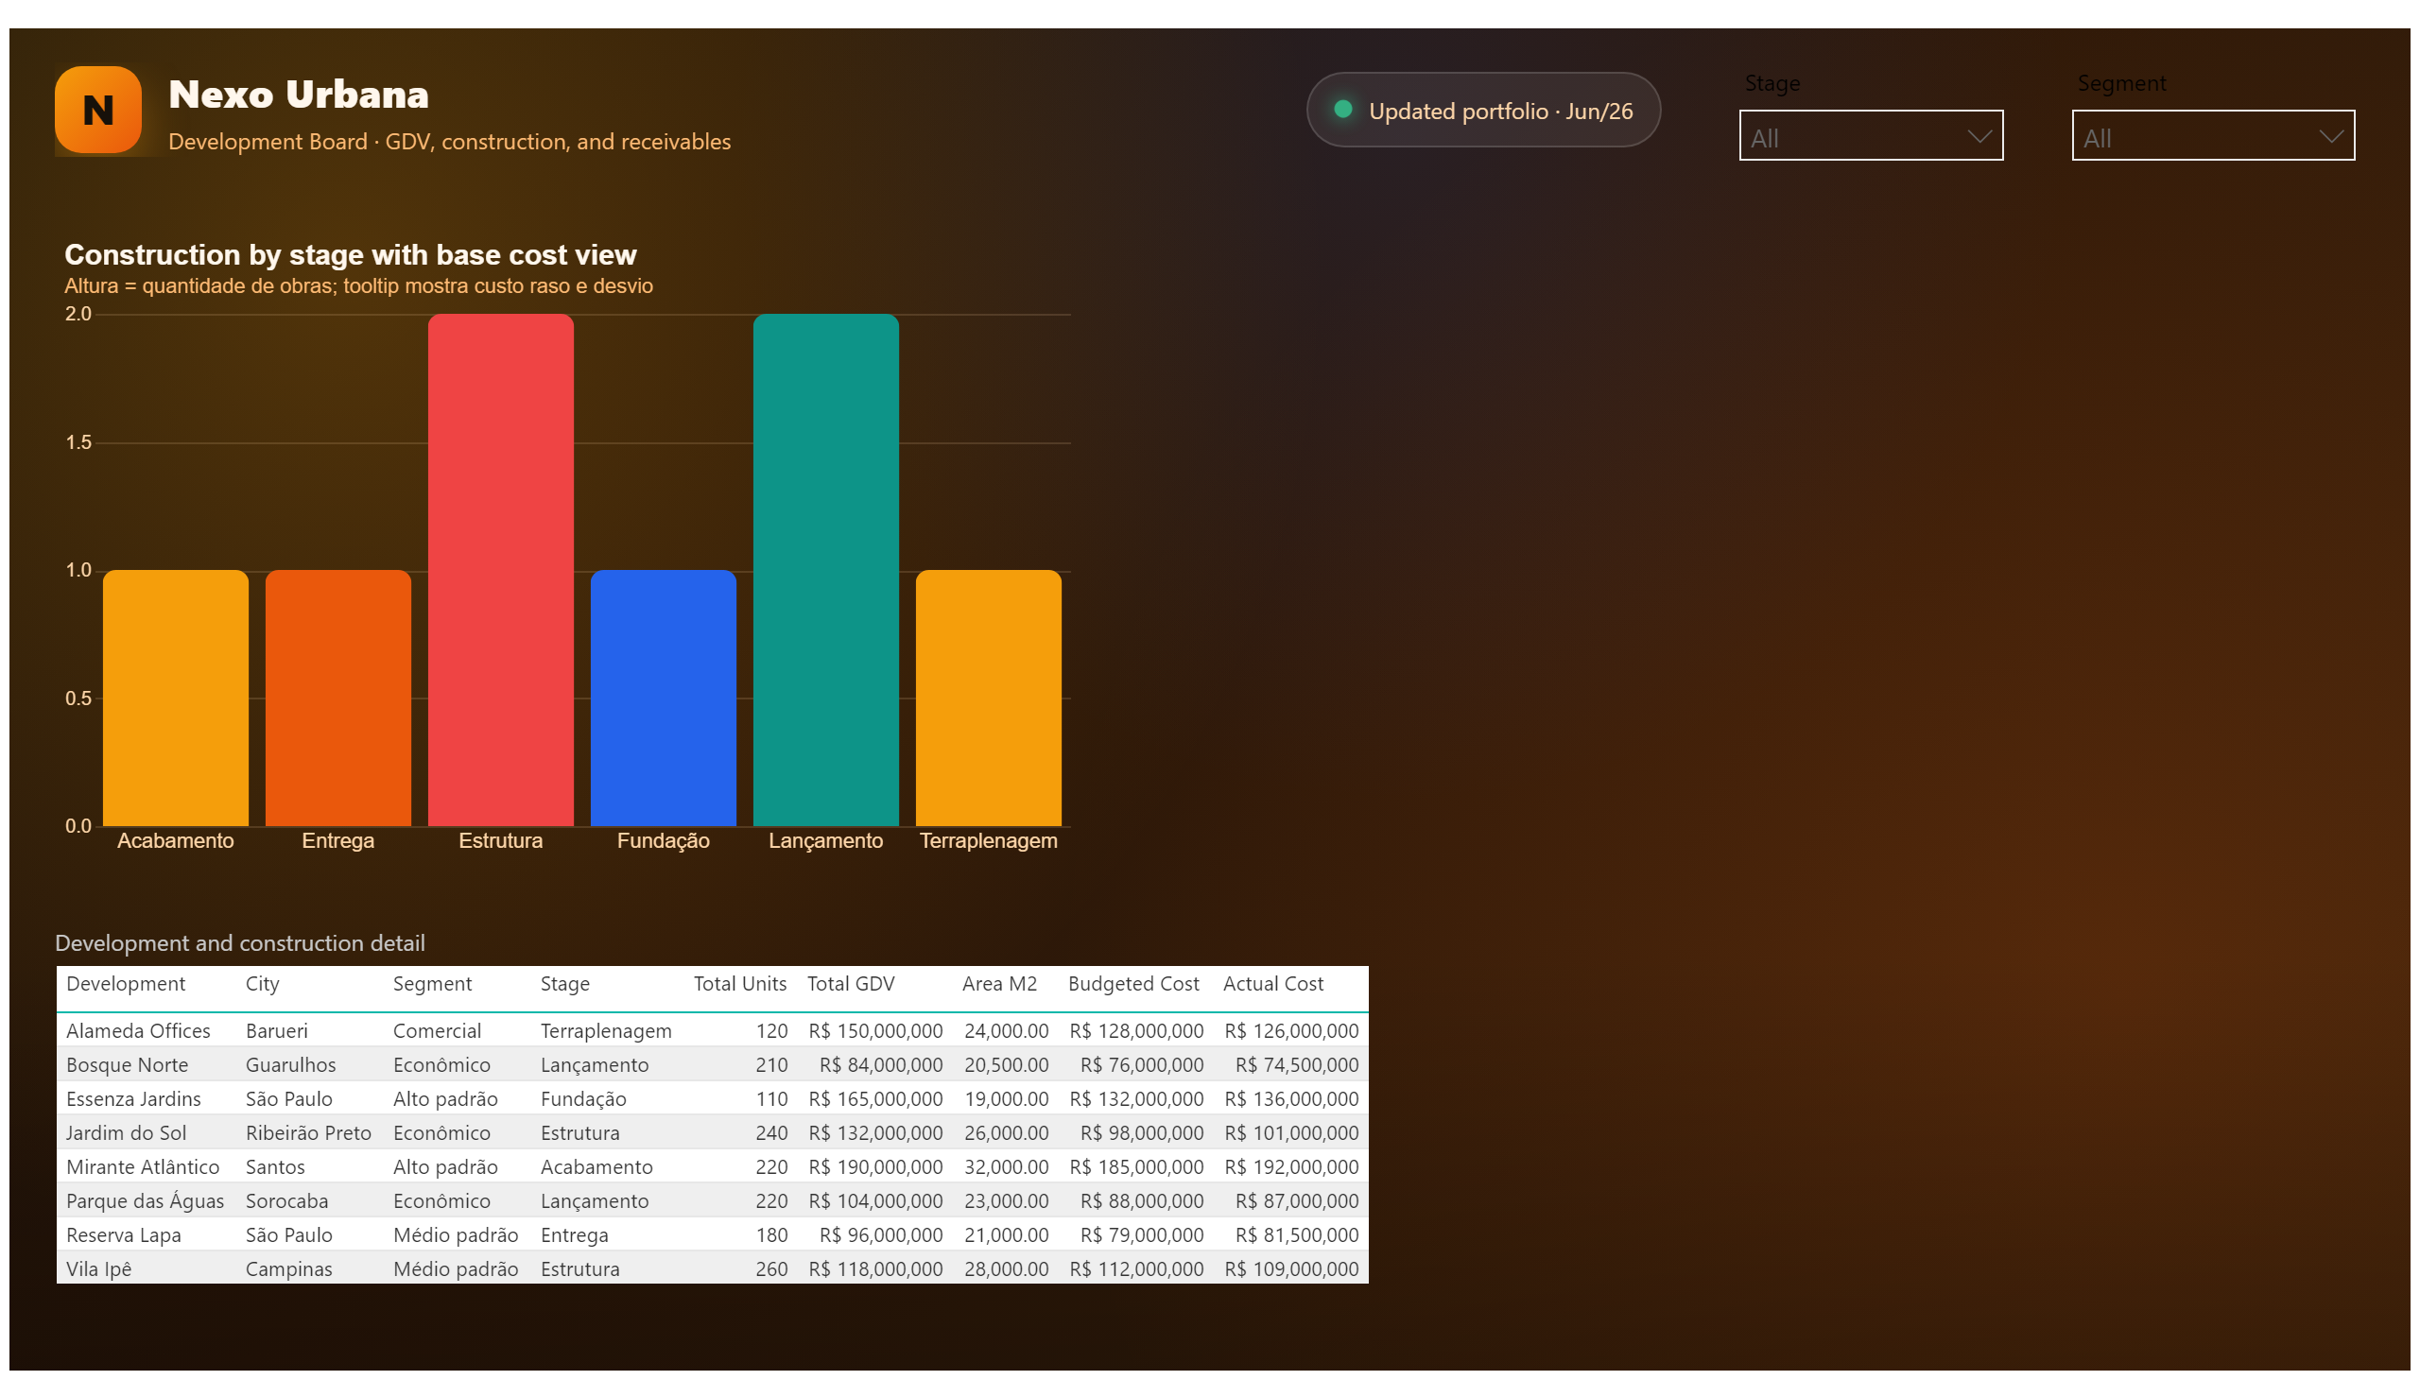Select the Essenza Jardins table row
Viewport: 2420px width, 1380px height.
coord(712,1098)
